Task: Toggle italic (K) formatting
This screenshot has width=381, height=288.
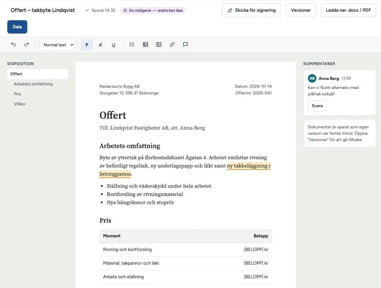Action: (100, 45)
